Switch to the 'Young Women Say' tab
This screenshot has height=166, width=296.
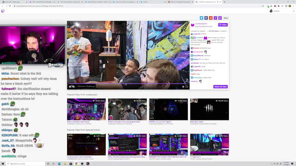point(69,2)
